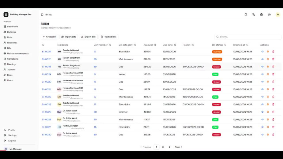
Task: Open unit 89 link in BI-0017 row
Action: click(x=95, y=59)
